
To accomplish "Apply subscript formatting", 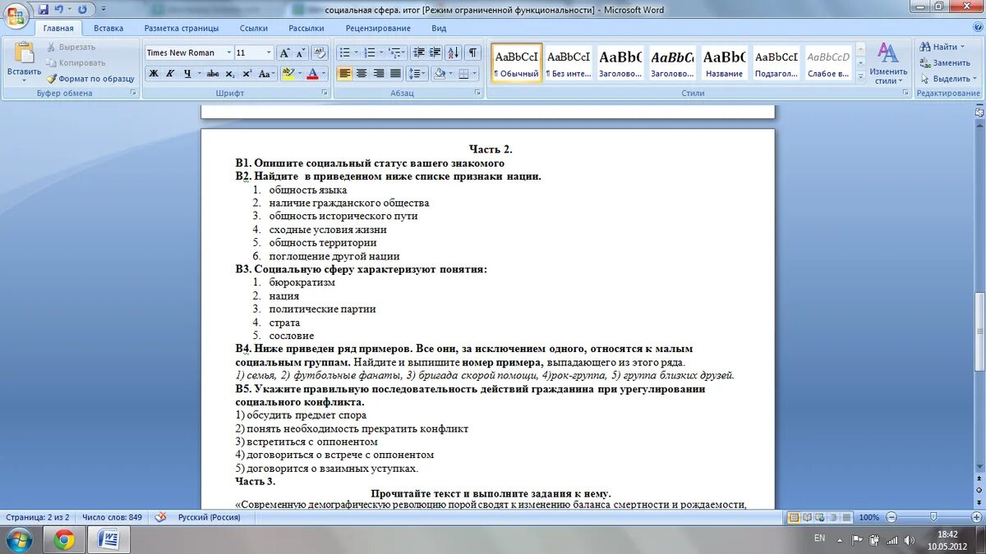I will coord(231,74).
